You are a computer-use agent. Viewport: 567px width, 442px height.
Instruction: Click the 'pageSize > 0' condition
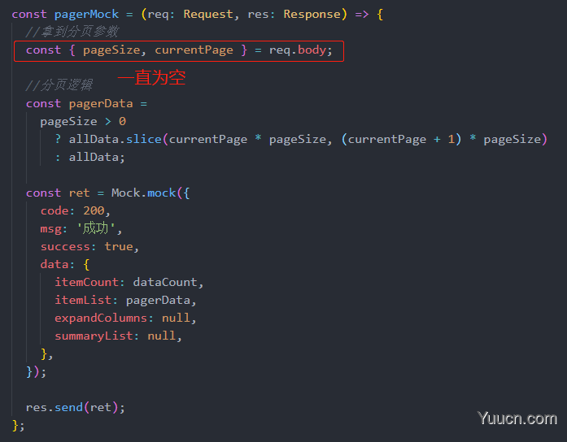[83, 121]
